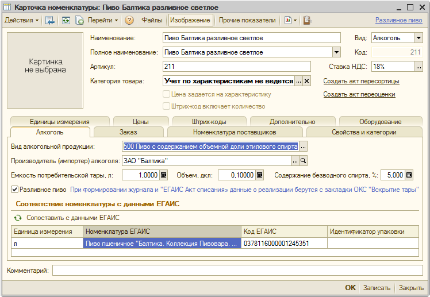430x297 pixels.
Task: Click the Сопоставить с данными ЕГАИС refresh icon
Action: pos(18,218)
